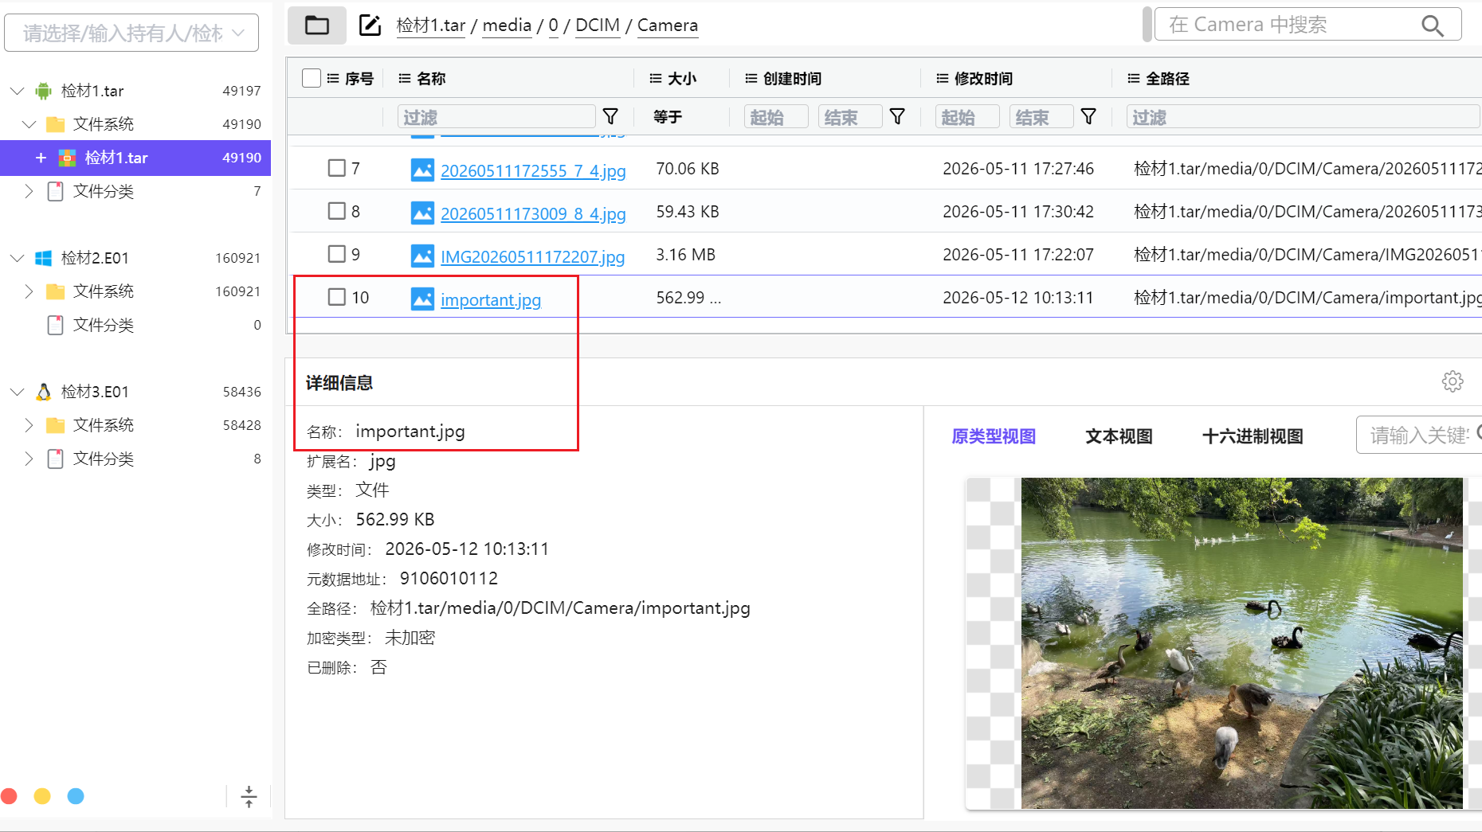This screenshot has height=832, width=1482.
Task: Open detail panel settings gear
Action: pos(1453,381)
